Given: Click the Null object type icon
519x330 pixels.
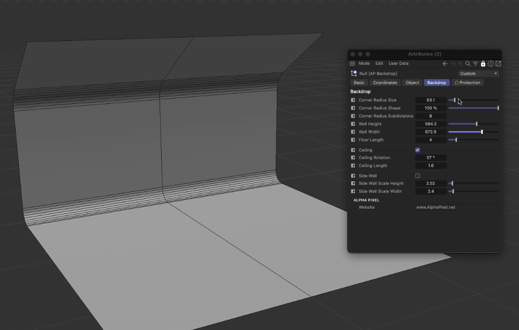Looking at the screenshot, I should [353, 74].
